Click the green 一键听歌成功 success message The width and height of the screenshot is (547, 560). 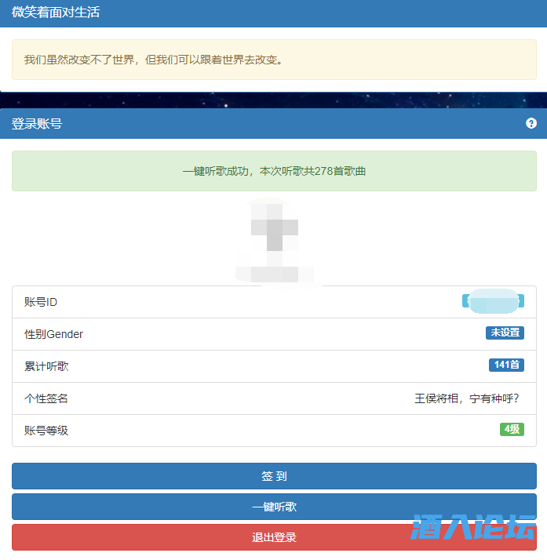coord(274,171)
